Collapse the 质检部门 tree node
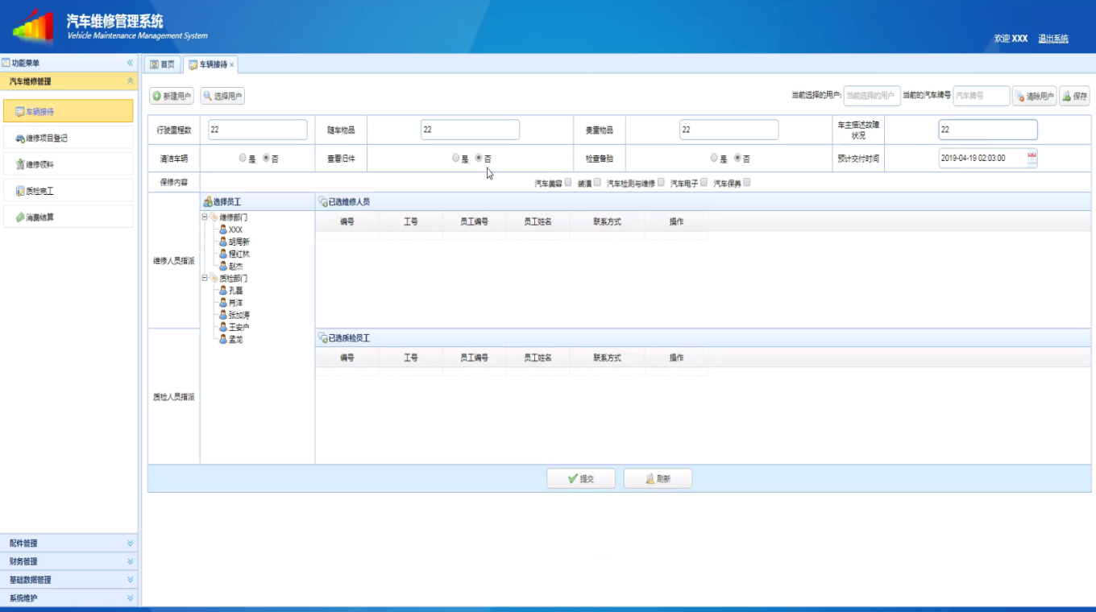Image resolution: width=1096 pixels, height=612 pixels. coord(205,278)
